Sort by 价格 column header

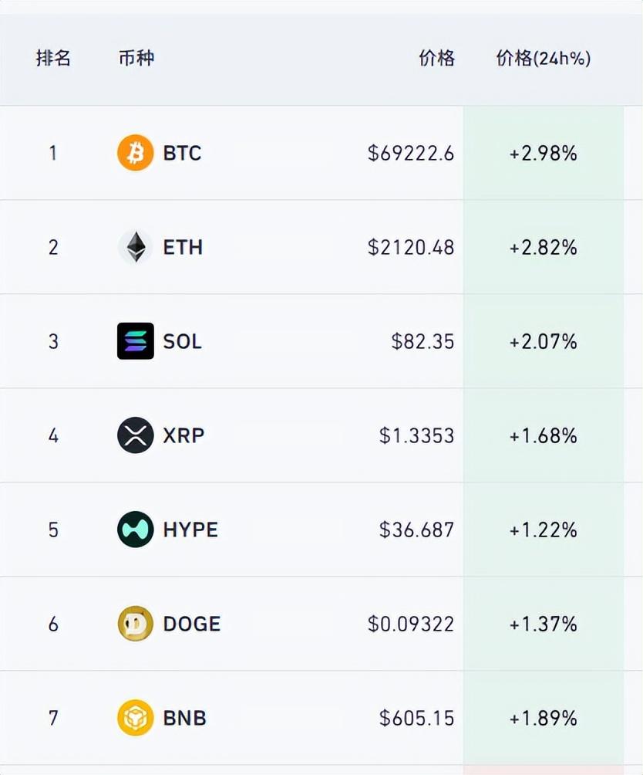tap(436, 58)
